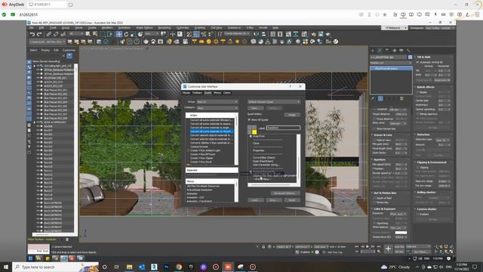Click the object color swatch beside name
This screenshot has height=272, width=483.
(x=410, y=57)
